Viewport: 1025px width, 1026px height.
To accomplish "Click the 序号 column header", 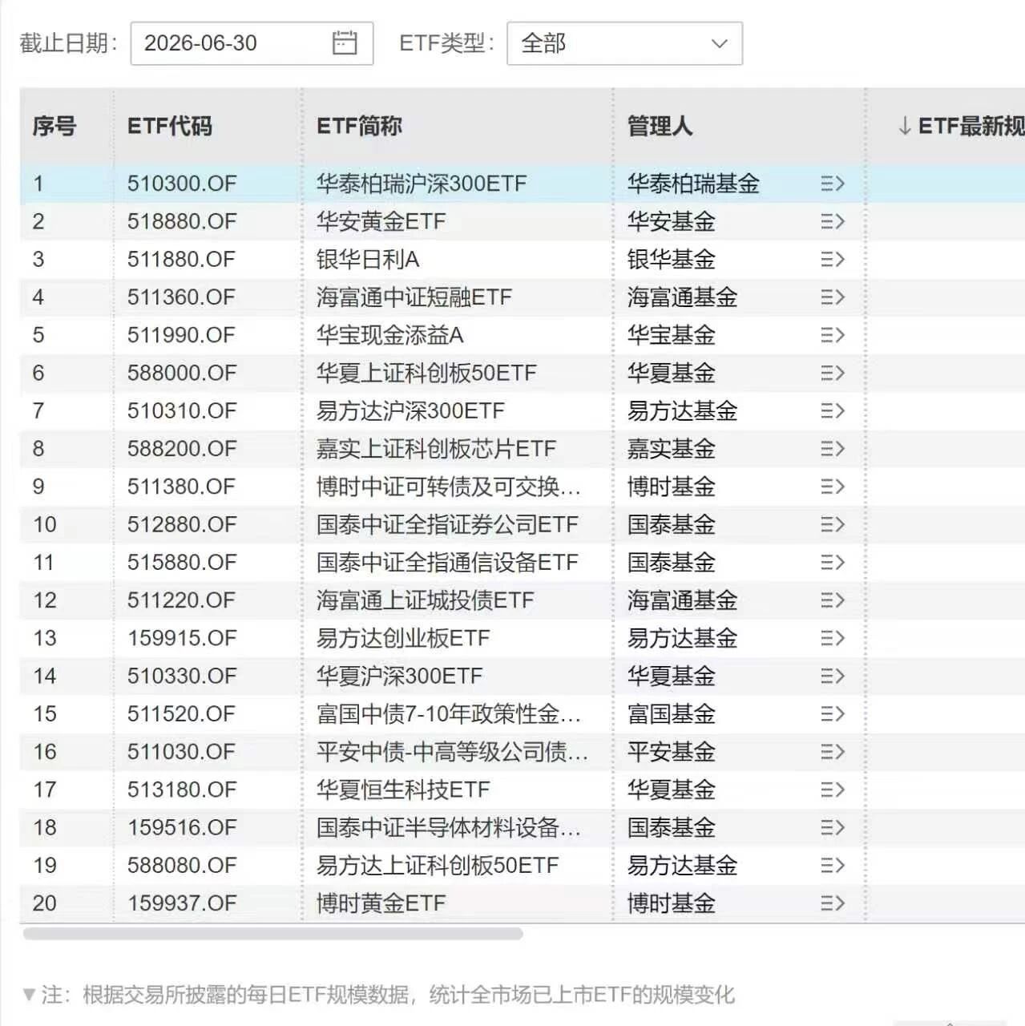I will coord(54,126).
